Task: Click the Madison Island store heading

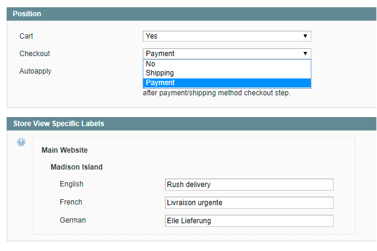Action: pos(76,167)
